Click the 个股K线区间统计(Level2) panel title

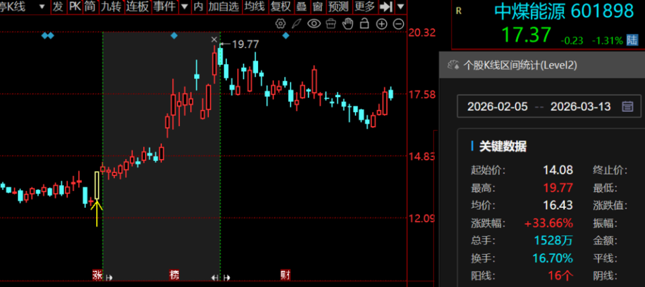(x=520, y=65)
